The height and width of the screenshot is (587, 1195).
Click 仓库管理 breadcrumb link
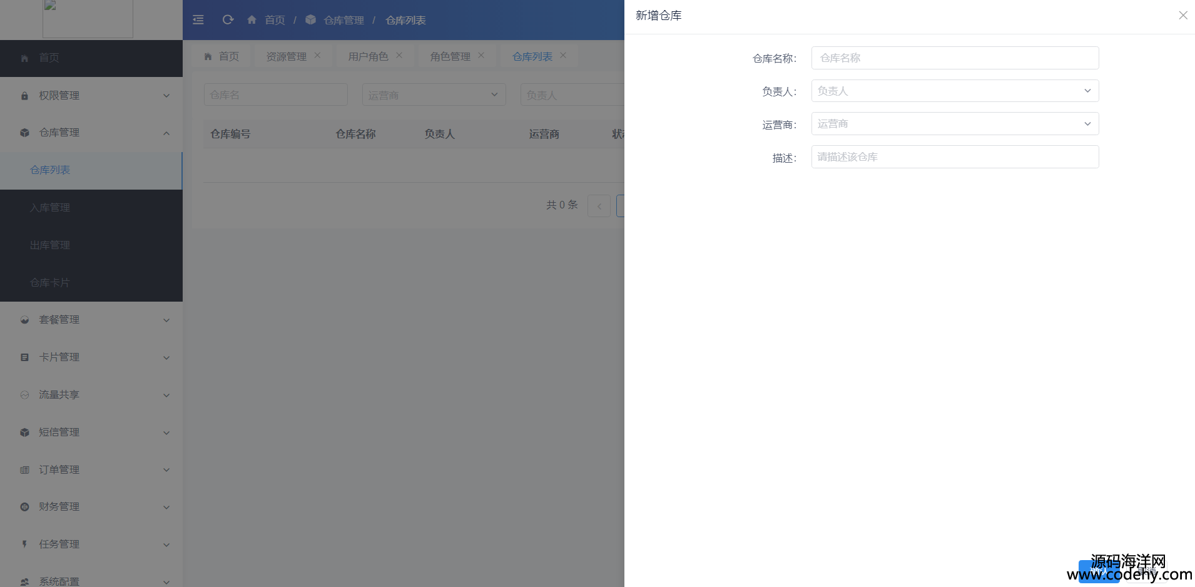tap(343, 20)
